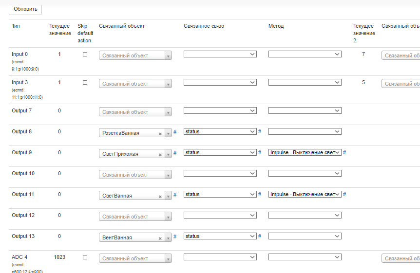Expand the method dropdown for Input 0
Image resolution: width=420 pixels, height=273 pixels.
point(305,55)
